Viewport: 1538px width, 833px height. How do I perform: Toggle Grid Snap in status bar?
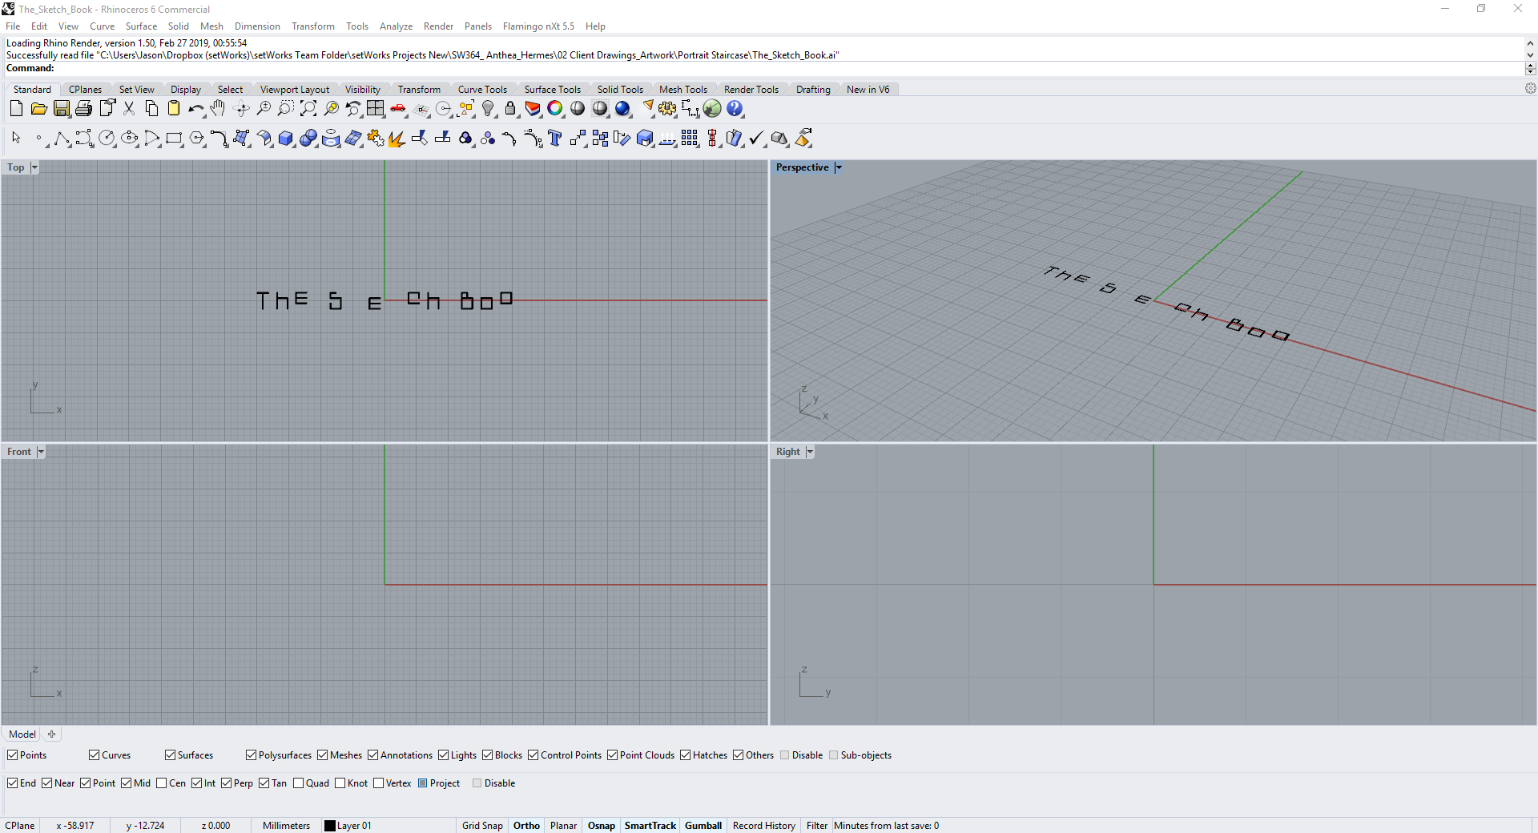(x=482, y=826)
